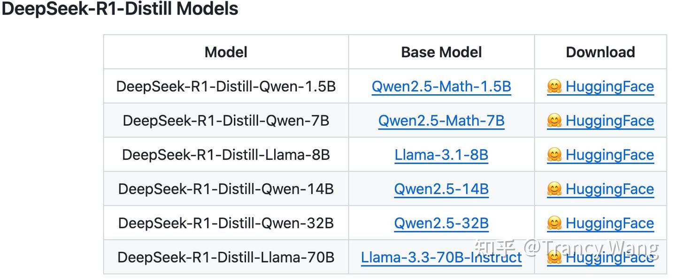Follow the Llama-3.1-8B base model link
Screen dimensions: 676x279
tap(441, 155)
